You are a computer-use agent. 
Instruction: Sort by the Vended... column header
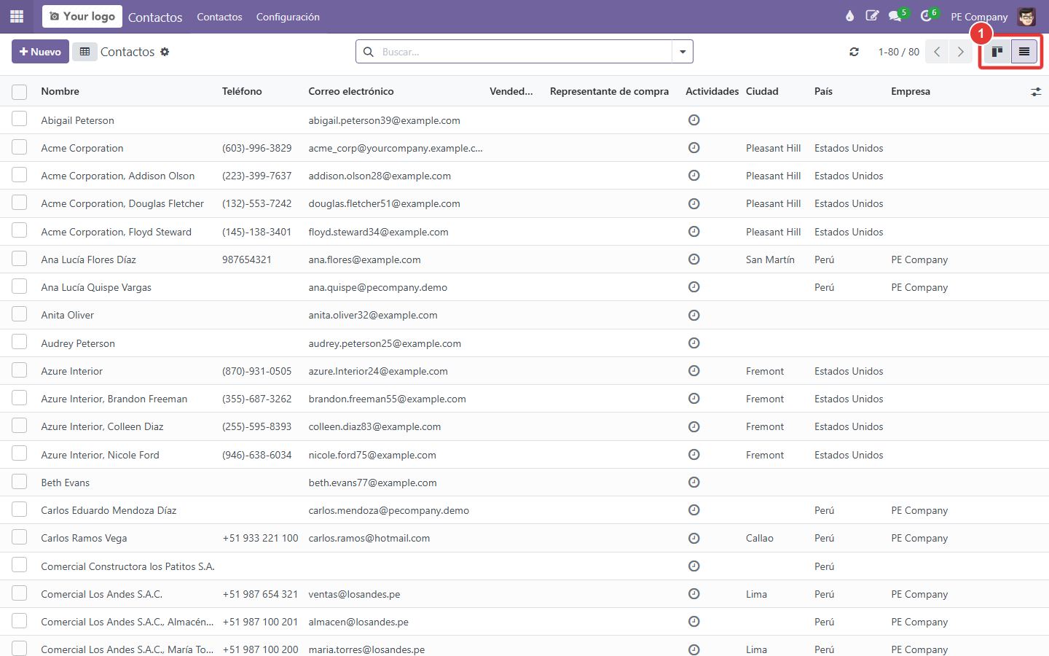tap(511, 92)
